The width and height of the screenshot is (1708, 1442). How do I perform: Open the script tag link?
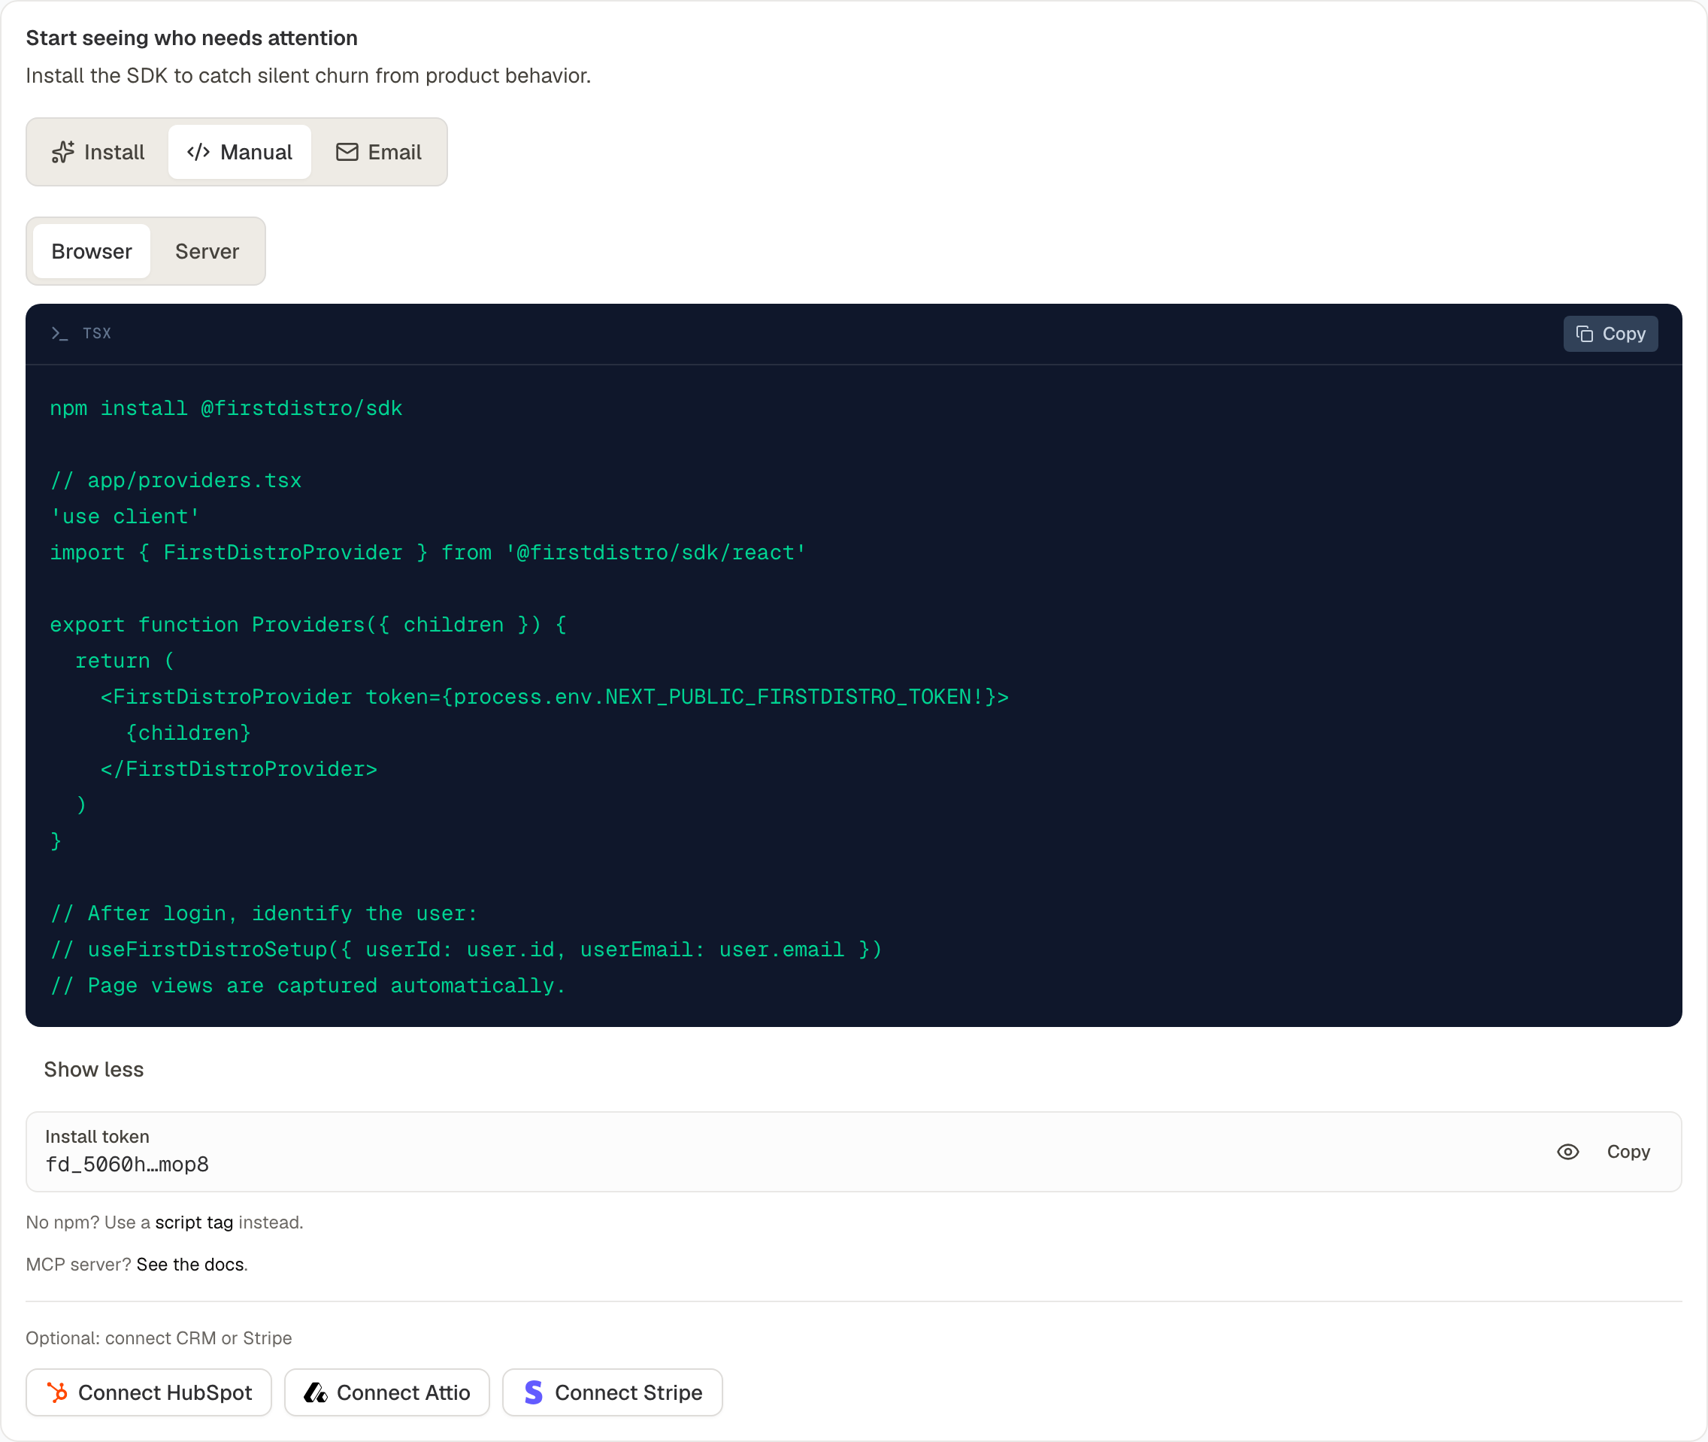click(194, 1222)
